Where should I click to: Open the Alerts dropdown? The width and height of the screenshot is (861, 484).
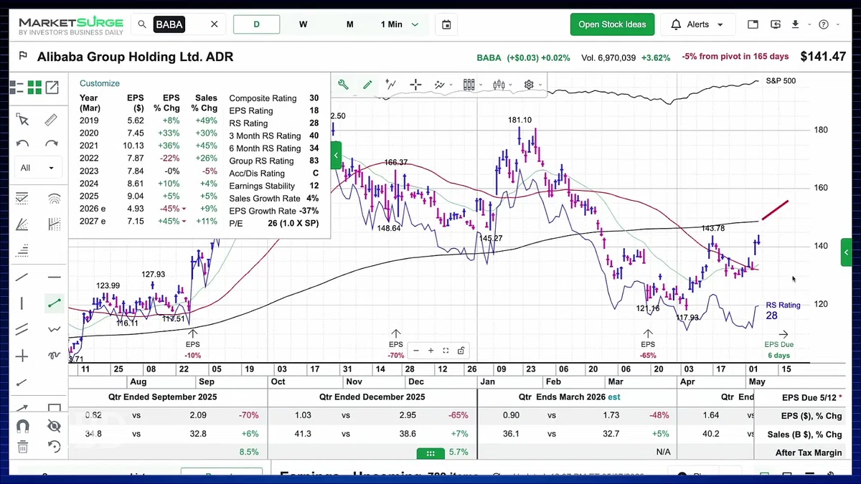(x=697, y=24)
